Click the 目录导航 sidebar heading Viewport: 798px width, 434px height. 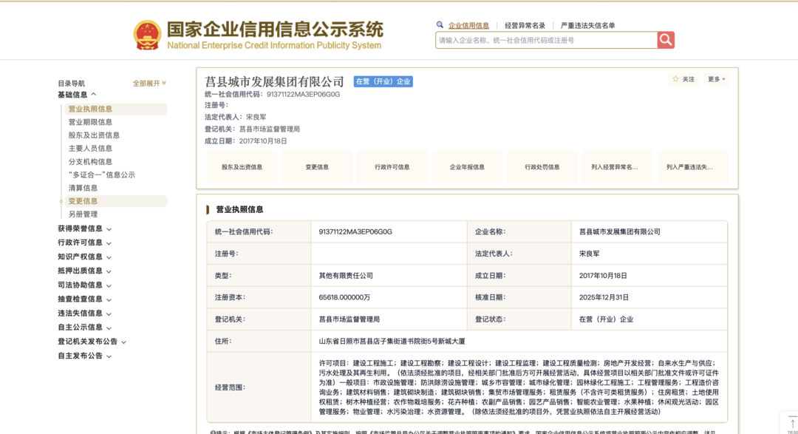point(71,83)
